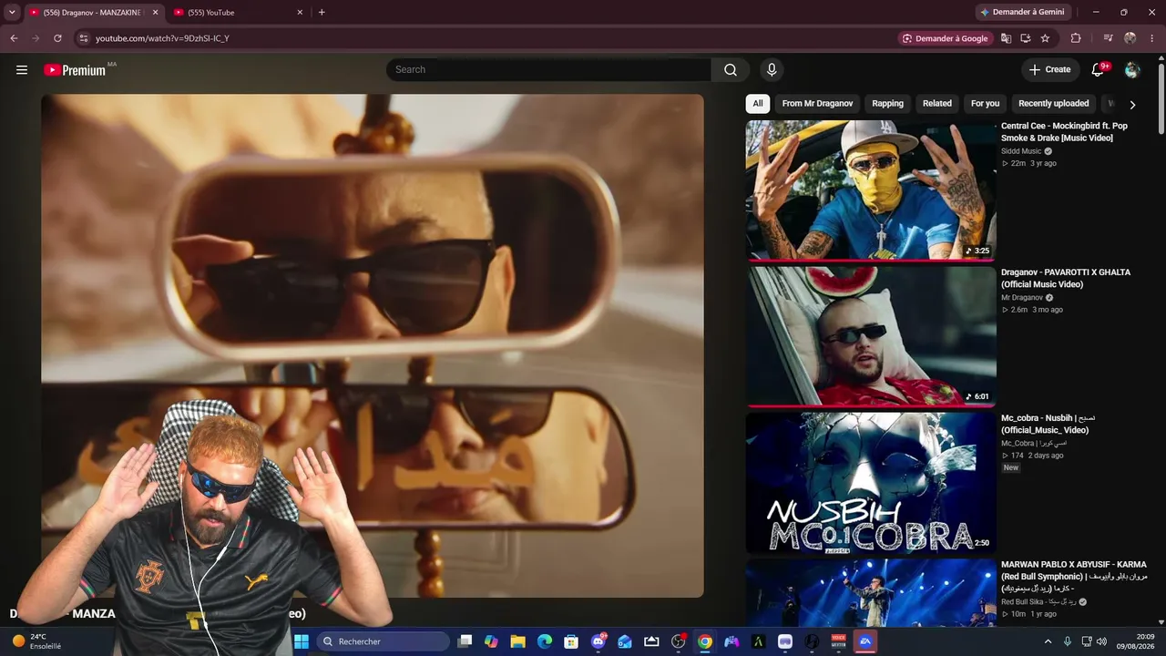This screenshot has height=656, width=1166.
Task: Open a new browser tab
Action: [x=322, y=13]
